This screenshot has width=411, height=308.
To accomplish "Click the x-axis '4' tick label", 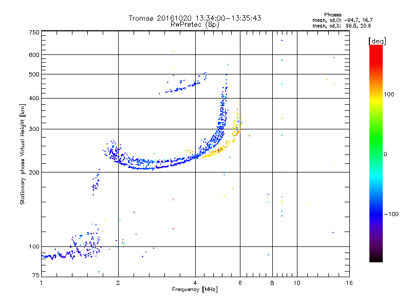I will pyautogui.click(x=195, y=283).
